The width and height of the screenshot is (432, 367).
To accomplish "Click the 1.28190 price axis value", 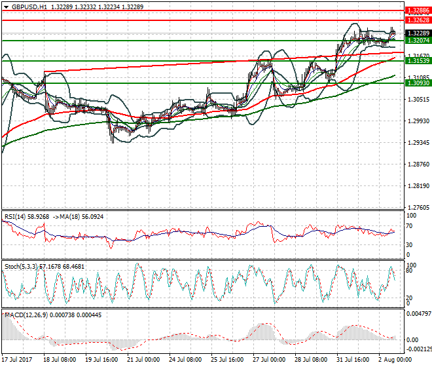I will (418, 186).
